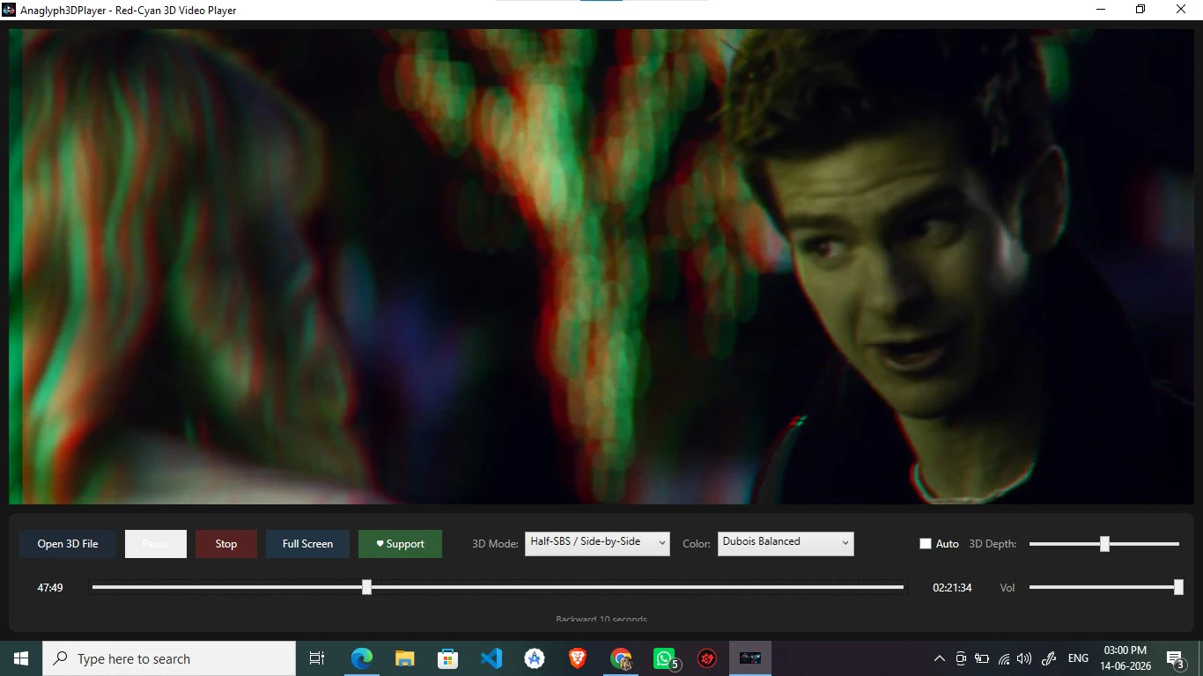The width and height of the screenshot is (1203, 676).
Task: Click the Task View icon
Action: point(317,658)
